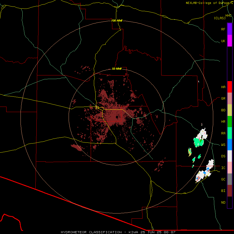Click the IC legend label text
Screen dimensions: 234x234
pos(223,168)
